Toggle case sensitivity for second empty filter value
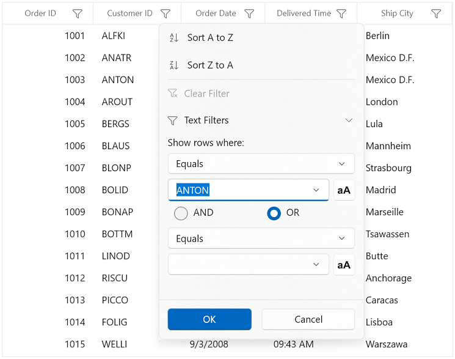Screen dimensions: 455x359 [x=344, y=265]
